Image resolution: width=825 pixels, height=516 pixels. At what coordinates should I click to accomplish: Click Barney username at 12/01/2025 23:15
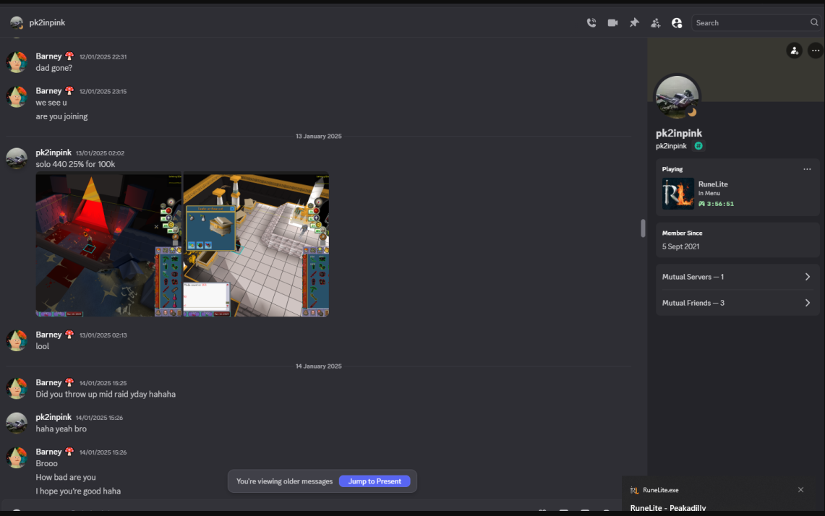click(48, 91)
